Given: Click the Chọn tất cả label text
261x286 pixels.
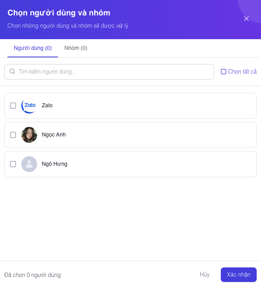Looking at the screenshot, I should tap(242, 72).
